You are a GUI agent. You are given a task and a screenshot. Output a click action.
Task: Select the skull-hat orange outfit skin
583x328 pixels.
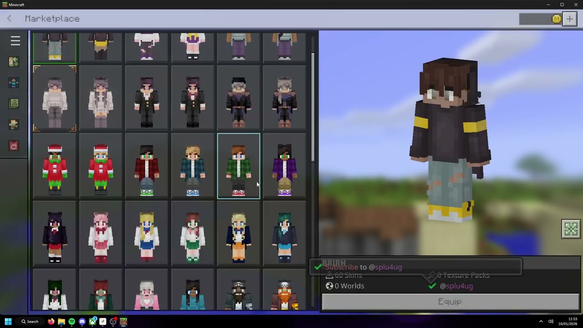point(285,290)
